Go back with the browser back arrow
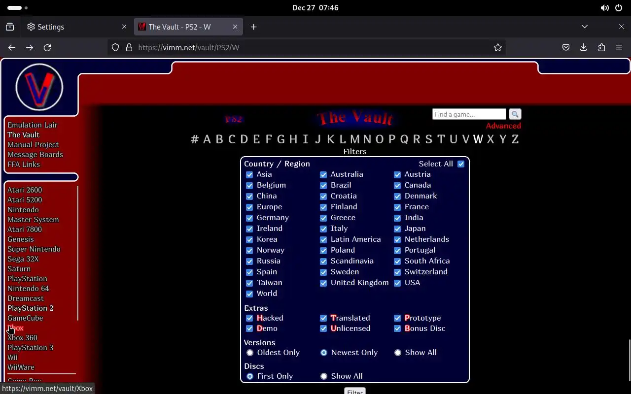This screenshot has height=394, width=631. coord(12,47)
